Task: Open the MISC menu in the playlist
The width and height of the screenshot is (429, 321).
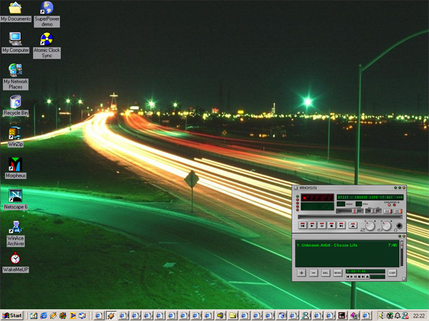Action: (x=337, y=272)
